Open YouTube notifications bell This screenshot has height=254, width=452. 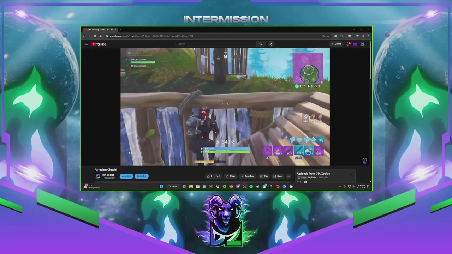click(x=349, y=44)
